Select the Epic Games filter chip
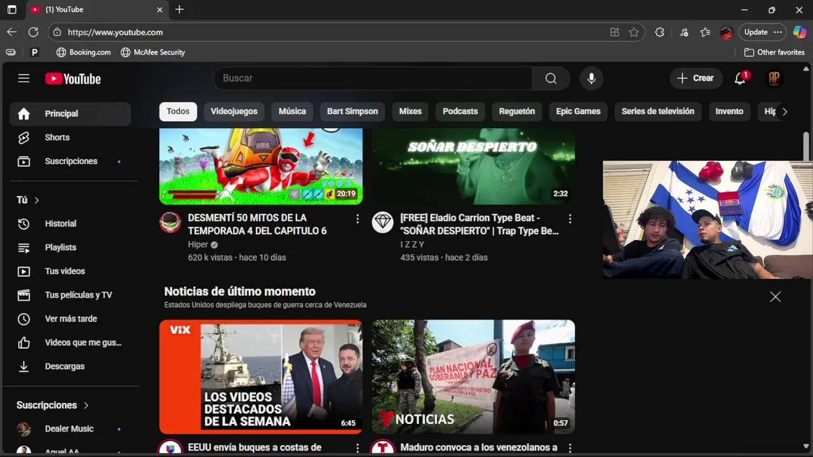 pyautogui.click(x=578, y=111)
